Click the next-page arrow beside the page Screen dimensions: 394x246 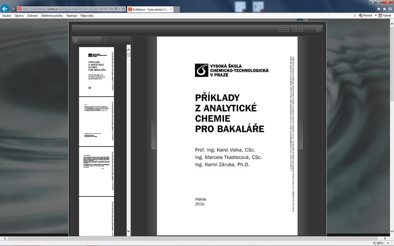coord(301,135)
